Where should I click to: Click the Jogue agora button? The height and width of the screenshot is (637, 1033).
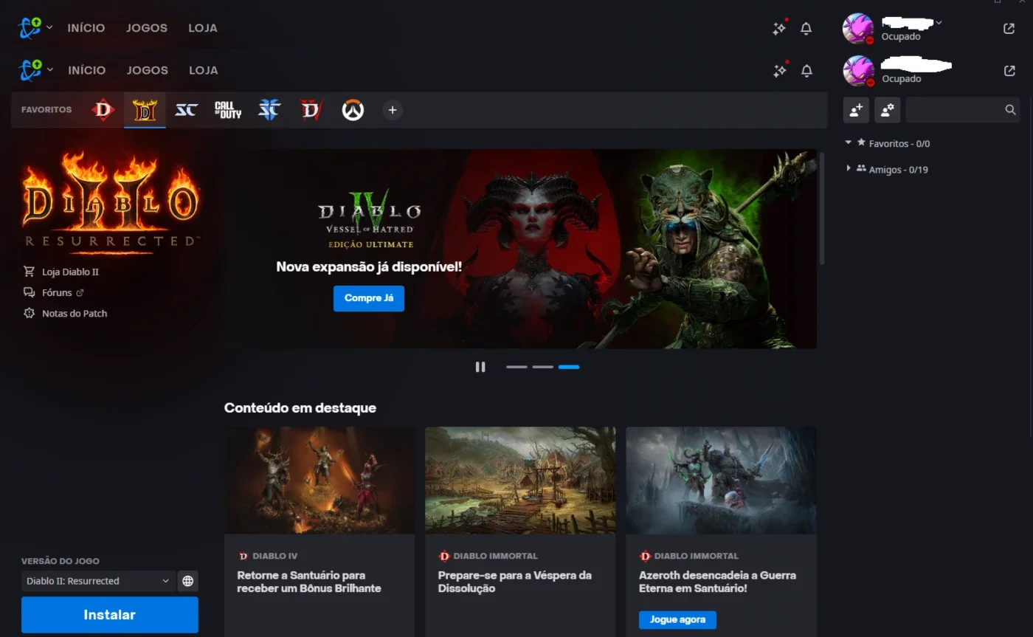pyautogui.click(x=677, y=620)
